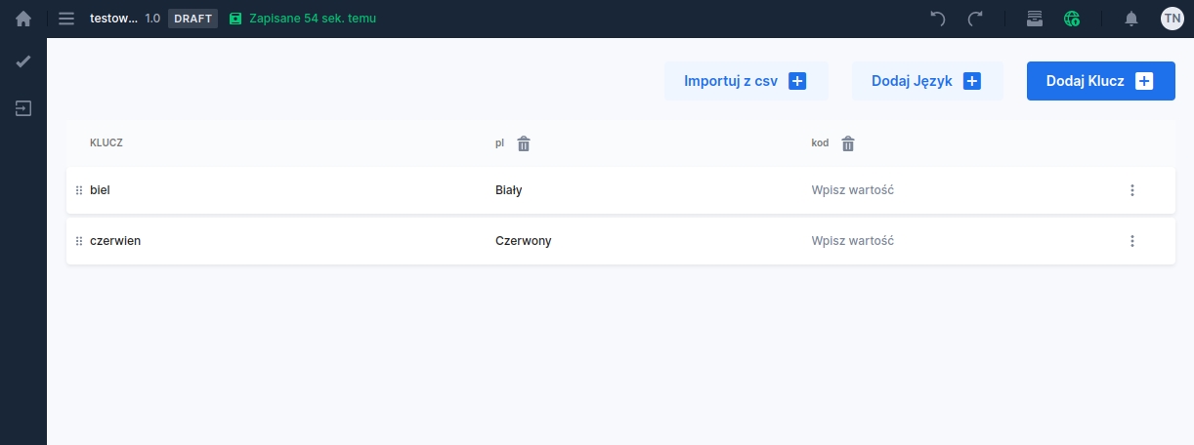Click Dodaj Klucz button
Screen dimensions: 1194x445
click(1100, 81)
